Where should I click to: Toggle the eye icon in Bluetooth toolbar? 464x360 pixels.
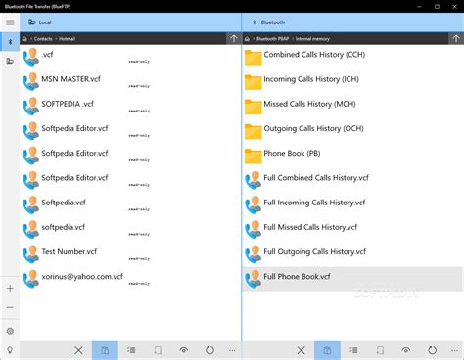coord(406,350)
